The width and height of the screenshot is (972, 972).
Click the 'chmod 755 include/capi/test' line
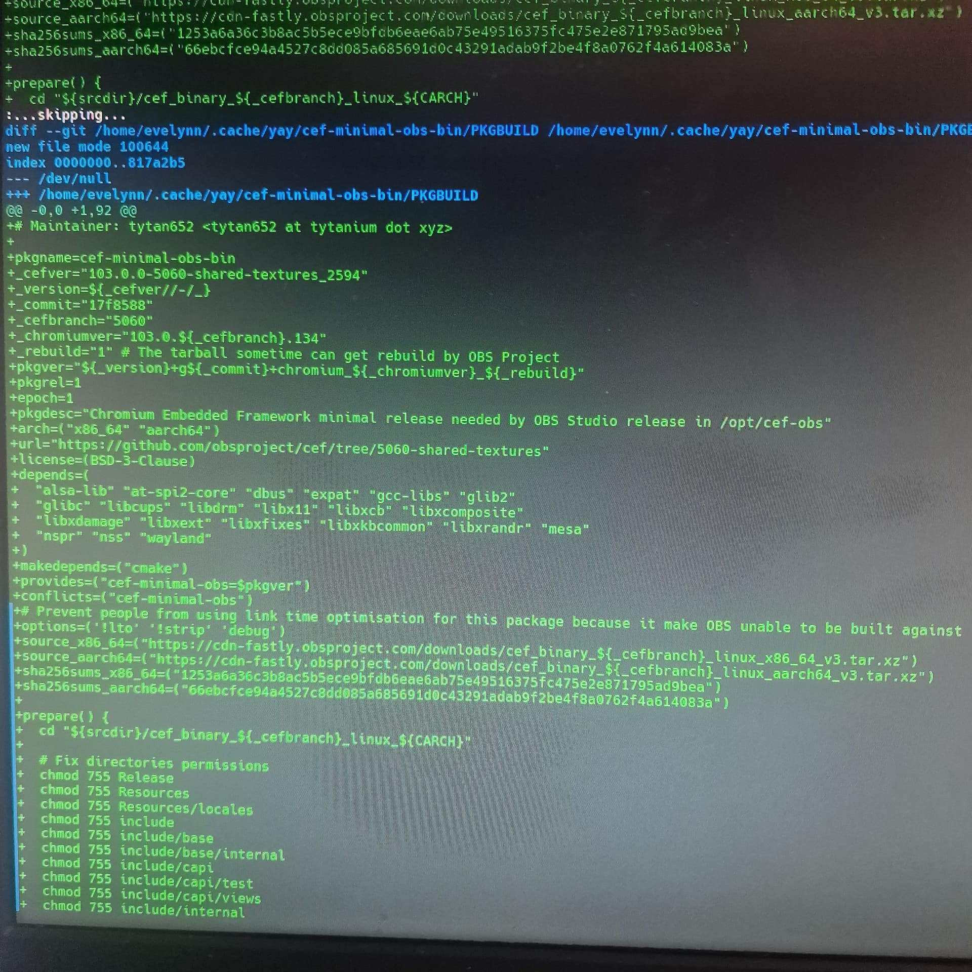coord(136,880)
